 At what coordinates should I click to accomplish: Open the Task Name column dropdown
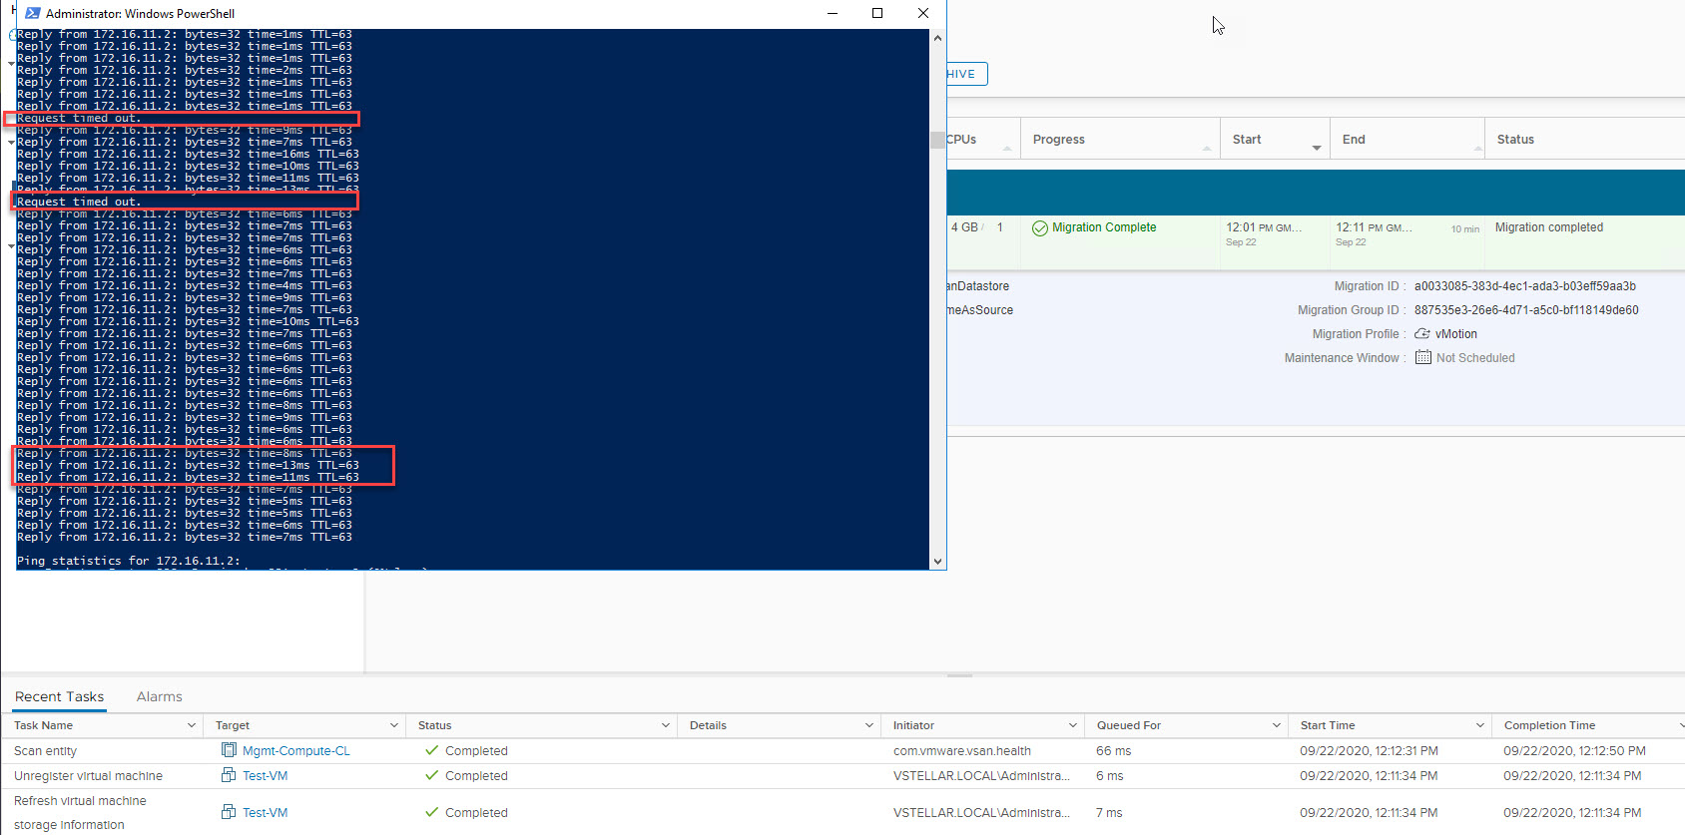(192, 725)
